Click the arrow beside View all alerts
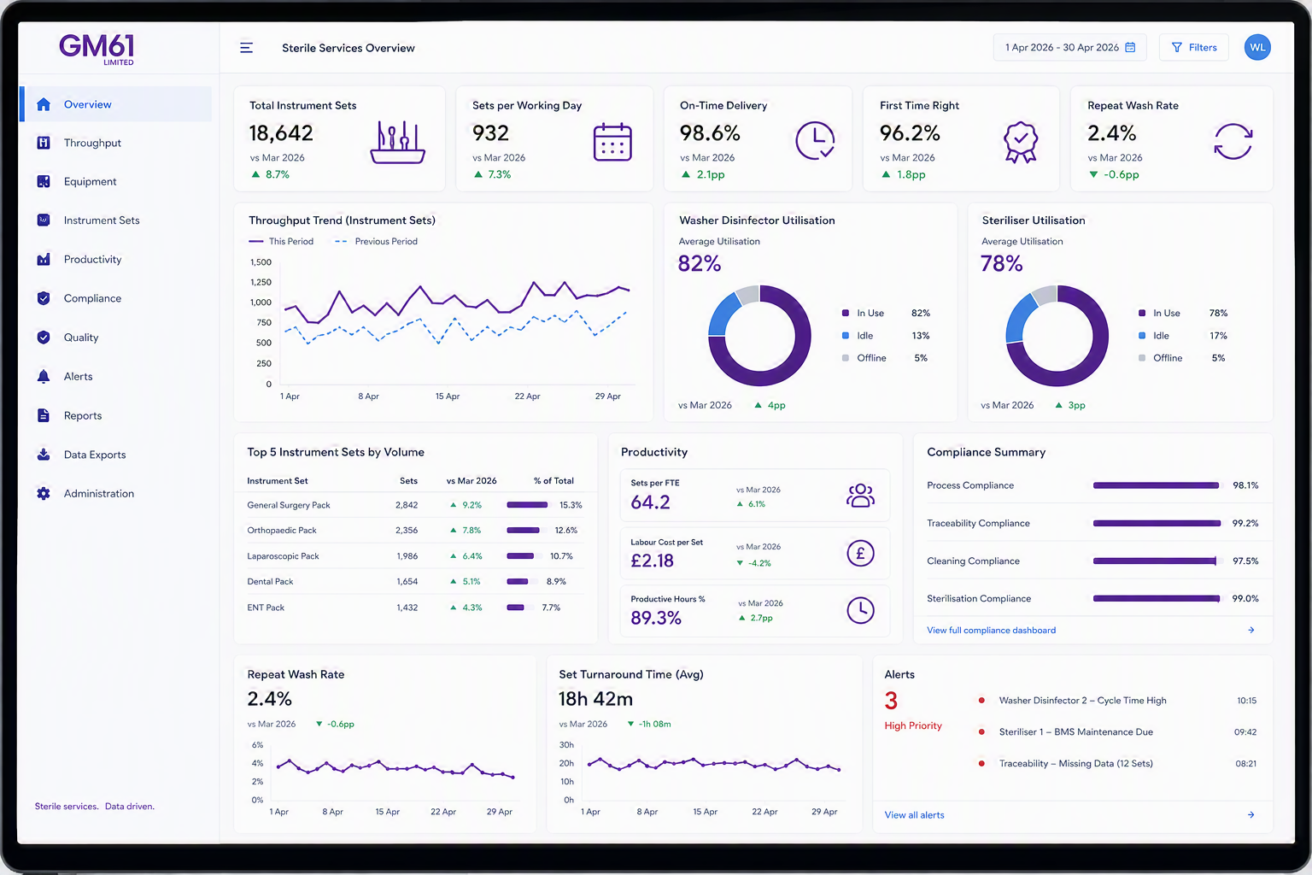 [x=1251, y=815]
